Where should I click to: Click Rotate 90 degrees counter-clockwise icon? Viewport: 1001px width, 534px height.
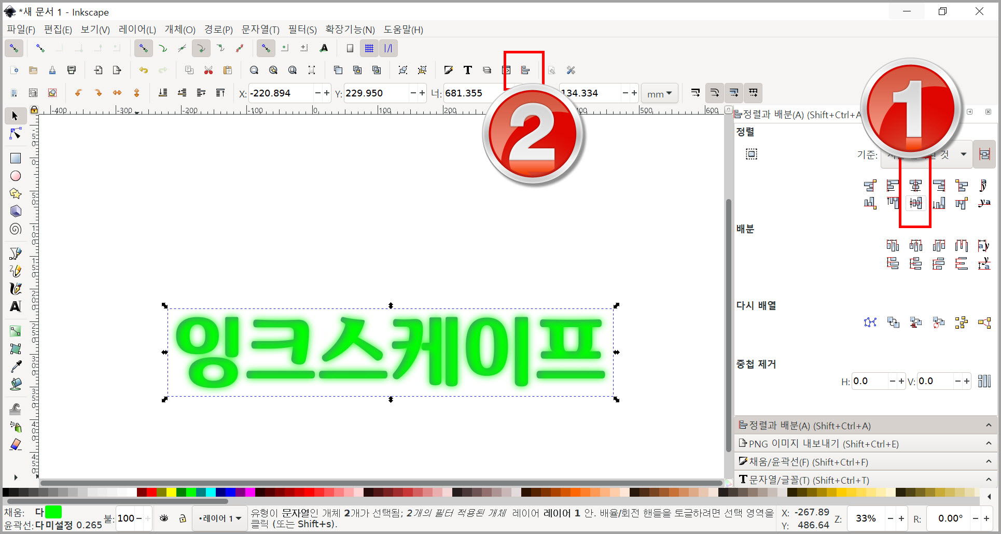pyautogui.click(x=78, y=93)
